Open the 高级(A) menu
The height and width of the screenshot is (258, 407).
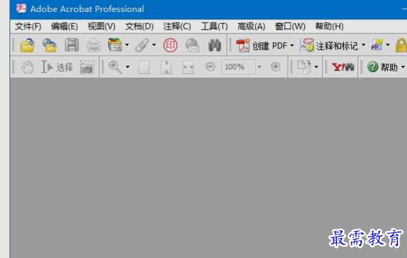pyautogui.click(x=251, y=26)
